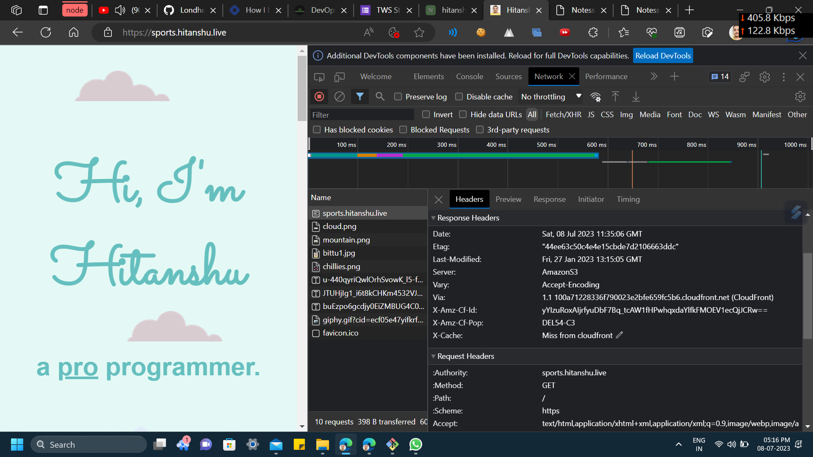
Task: Show hidden system tray icons
Action: click(x=679, y=444)
